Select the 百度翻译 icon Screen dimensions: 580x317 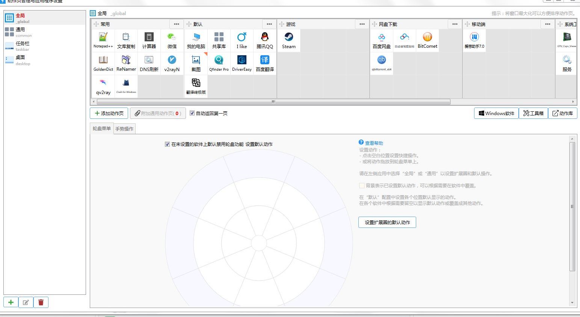click(x=265, y=64)
